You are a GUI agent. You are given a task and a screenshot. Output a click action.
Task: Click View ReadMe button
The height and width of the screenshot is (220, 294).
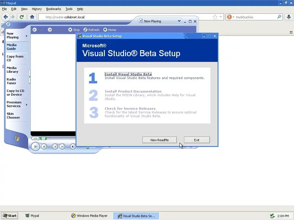[x=159, y=140]
